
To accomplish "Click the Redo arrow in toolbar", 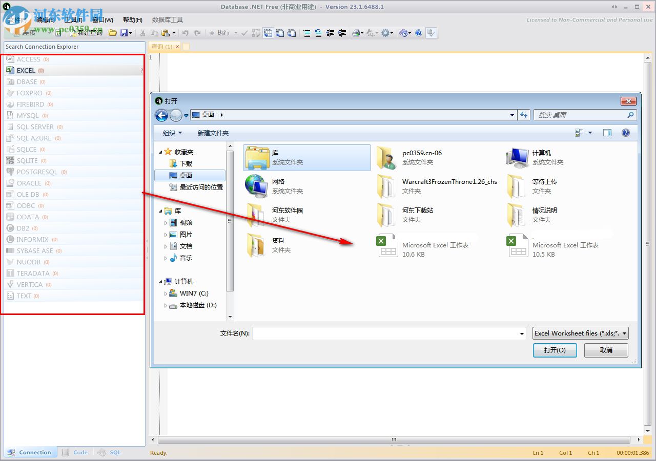I will click(x=197, y=33).
